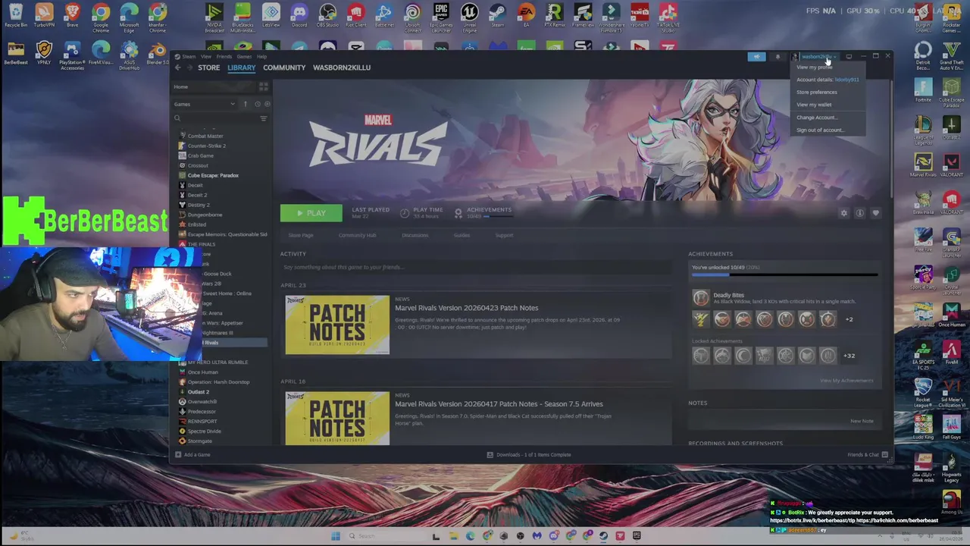This screenshot has height=546, width=970.
Task: Choose View my profile from account menu
Action: click(815, 67)
